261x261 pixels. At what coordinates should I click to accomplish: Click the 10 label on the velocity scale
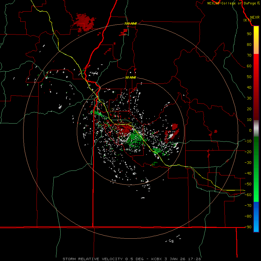pyautogui.click(x=249, y=120)
